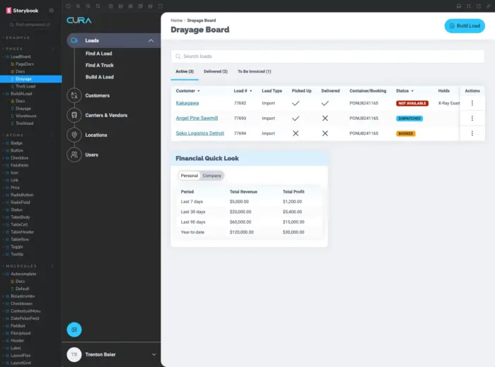Image resolution: width=495 pixels, height=367 pixels.
Task: Click the Customers circular icon
Action: (x=74, y=95)
